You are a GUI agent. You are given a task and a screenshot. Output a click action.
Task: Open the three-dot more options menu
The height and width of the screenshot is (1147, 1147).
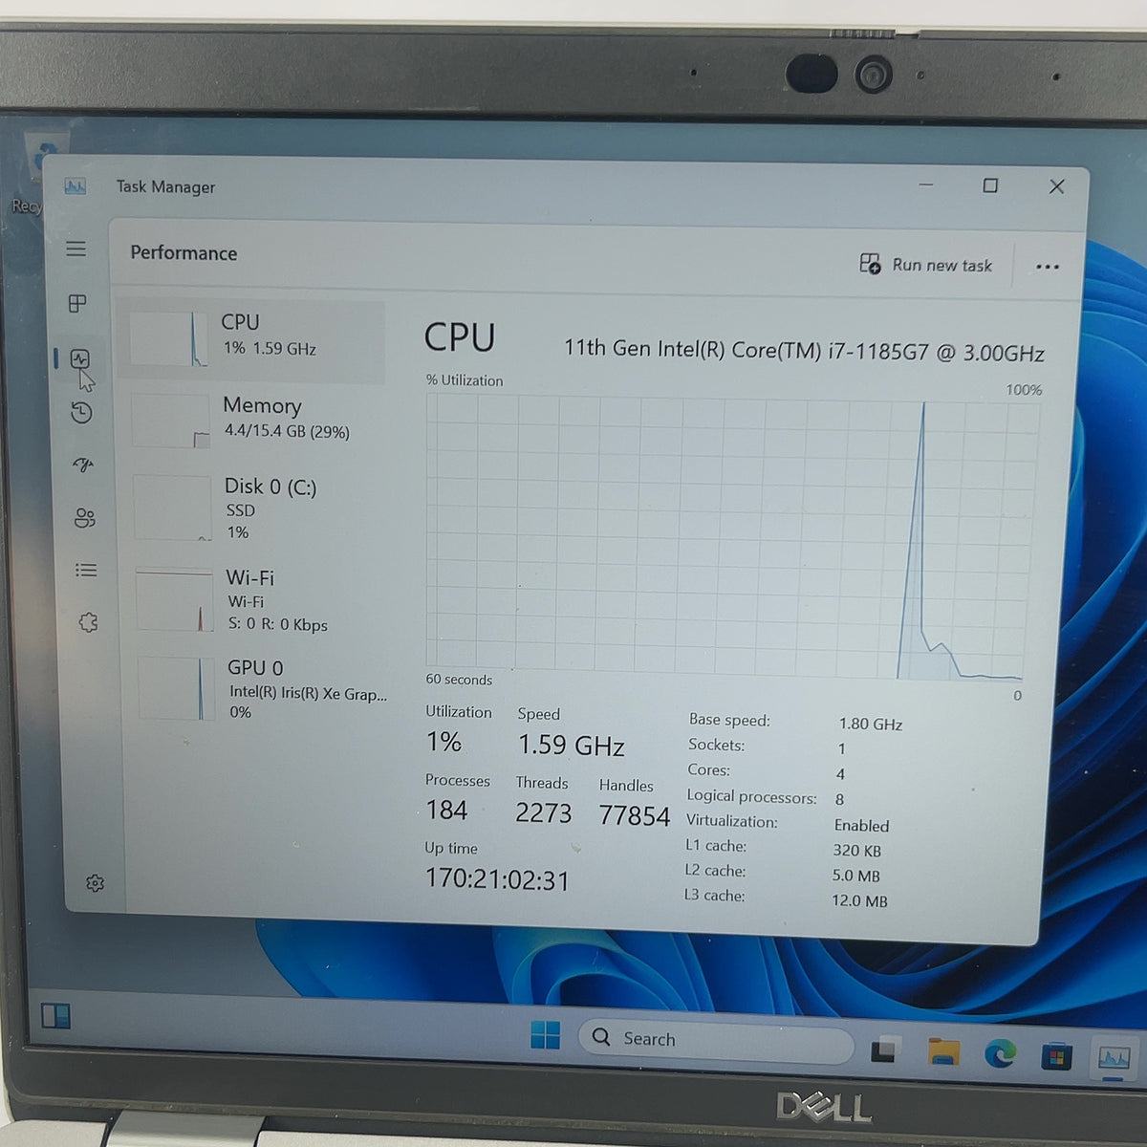click(x=1048, y=267)
